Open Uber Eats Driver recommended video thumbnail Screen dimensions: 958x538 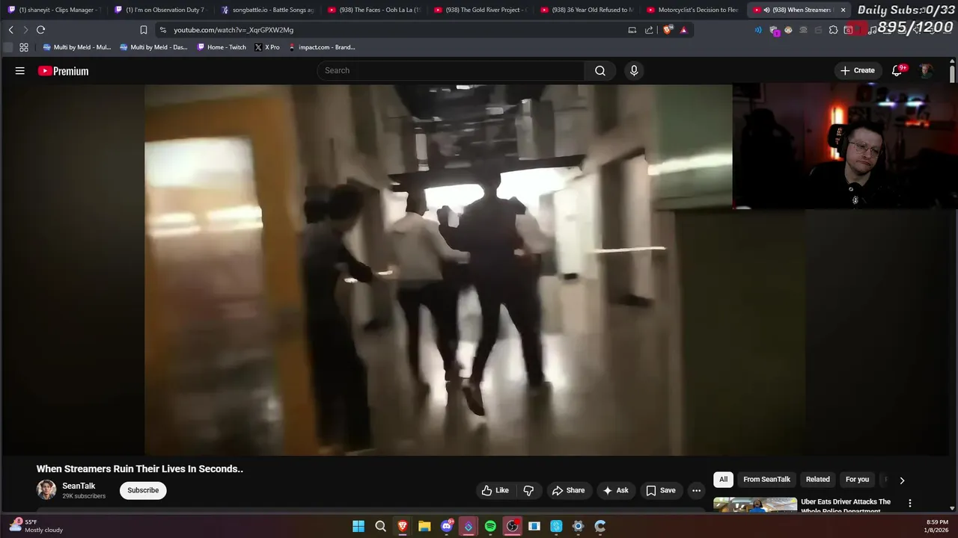[755, 504]
